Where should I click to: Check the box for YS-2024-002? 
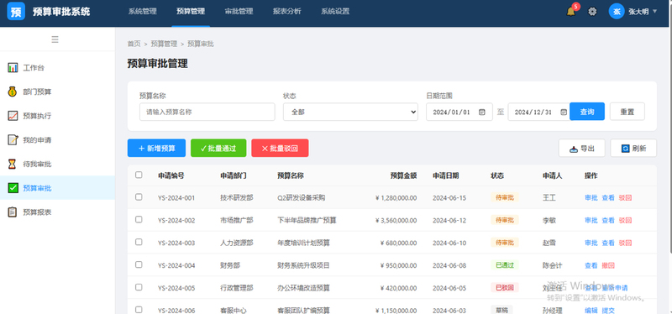coord(139,219)
